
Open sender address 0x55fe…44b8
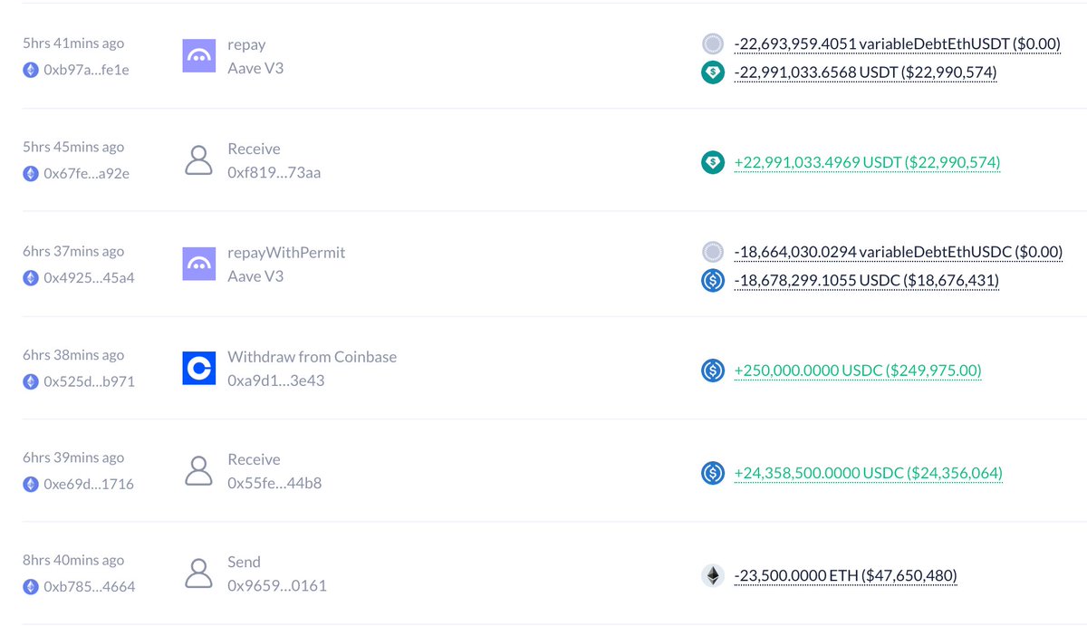(274, 483)
